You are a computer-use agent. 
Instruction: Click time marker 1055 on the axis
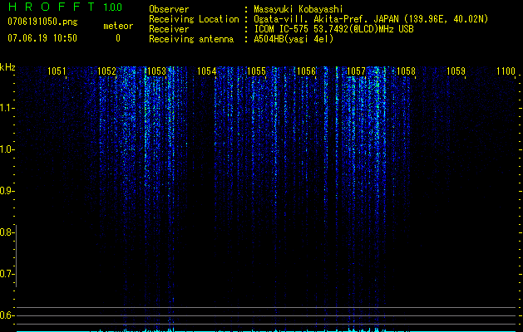coord(256,71)
